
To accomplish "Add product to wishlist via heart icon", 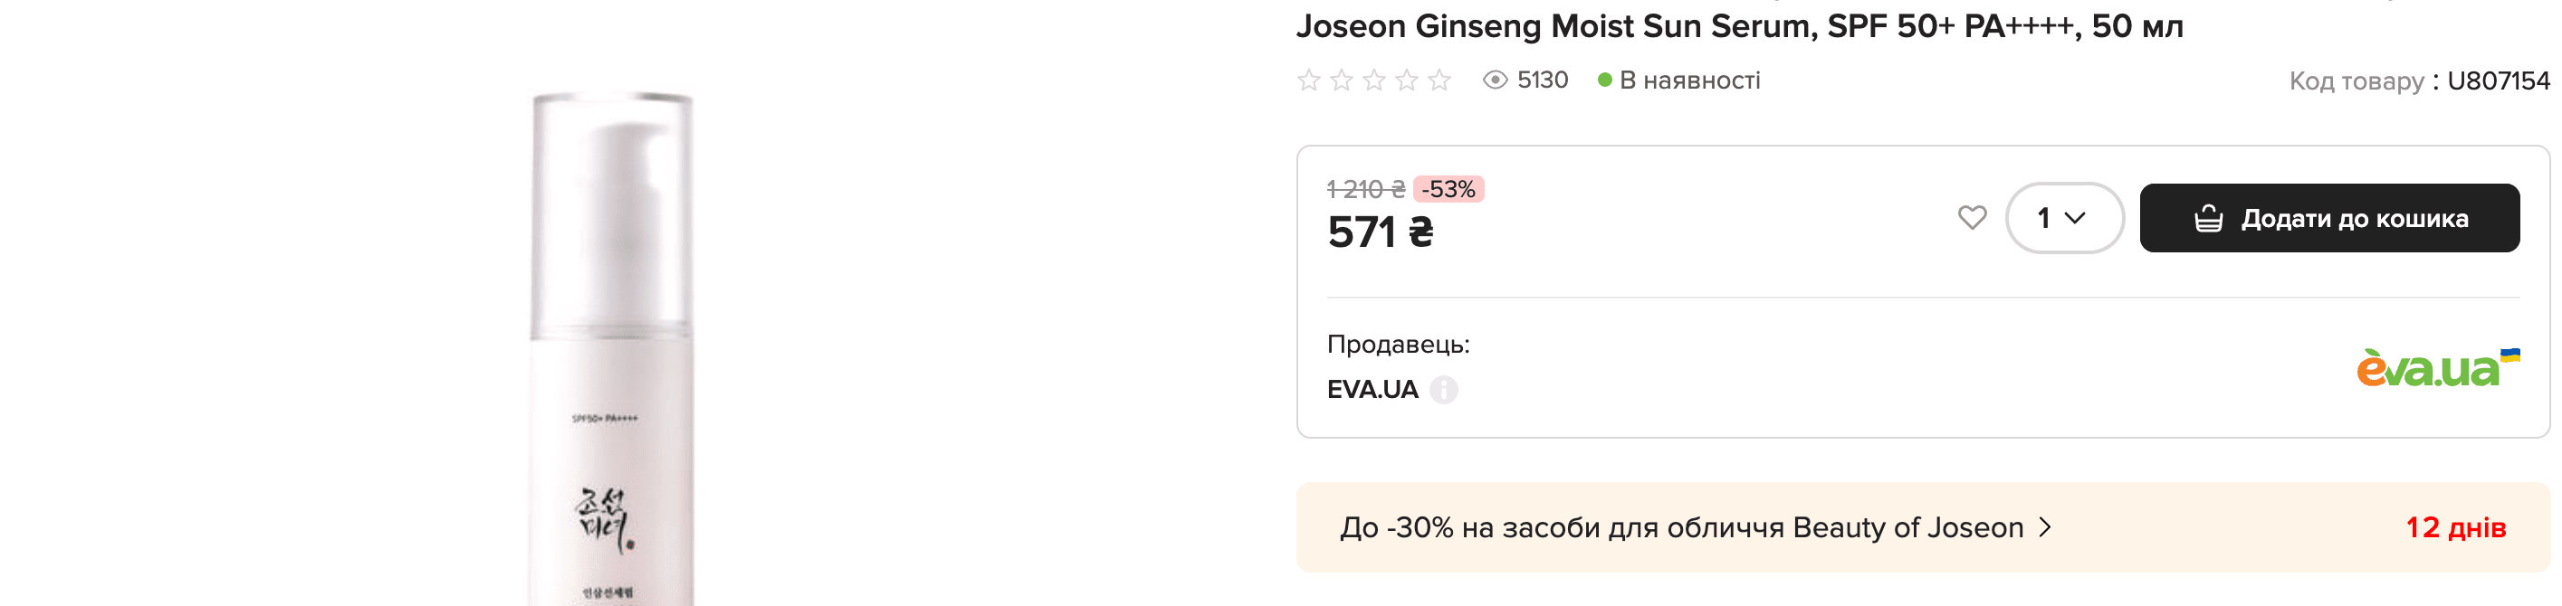I will pyautogui.click(x=1971, y=218).
